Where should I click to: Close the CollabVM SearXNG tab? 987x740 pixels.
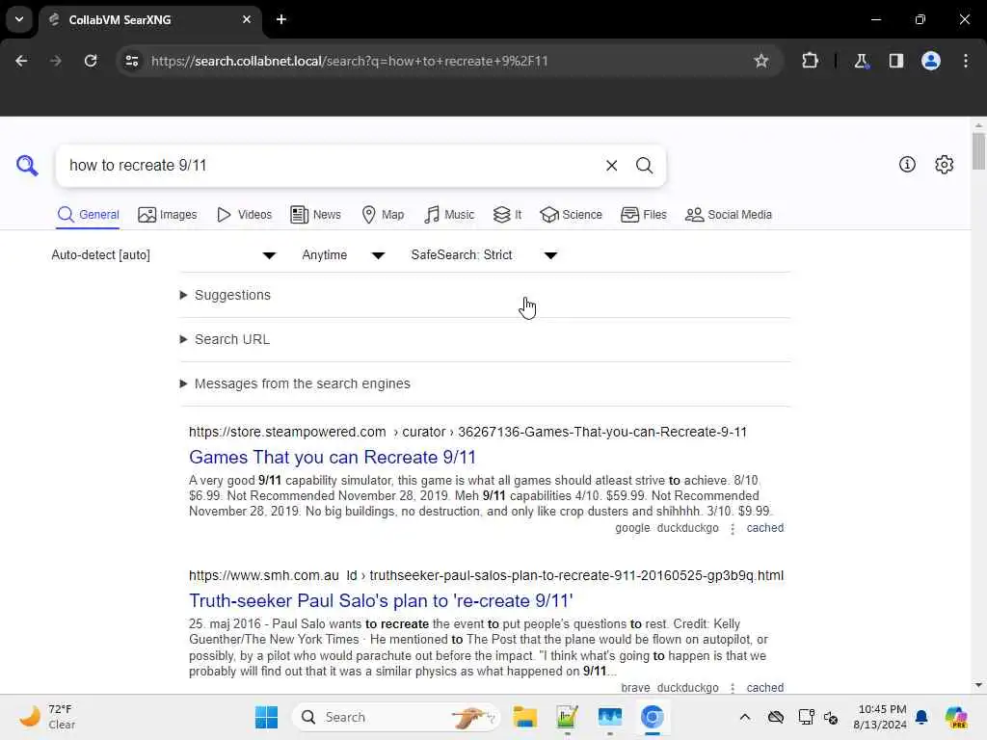pos(247,19)
